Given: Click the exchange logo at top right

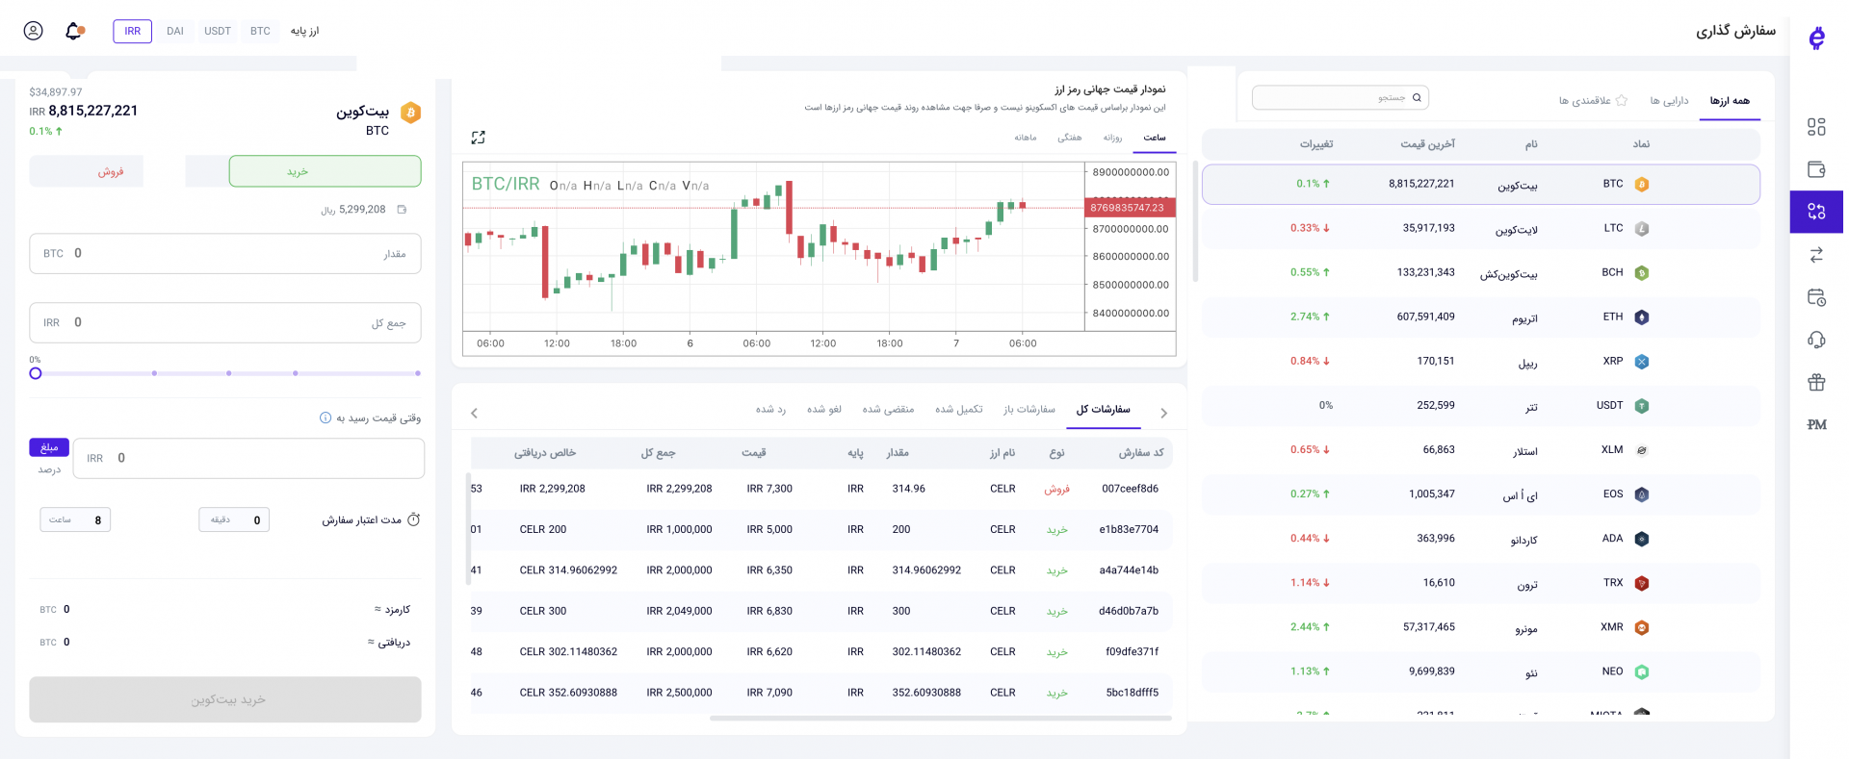Looking at the screenshot, I should 1816,38.
